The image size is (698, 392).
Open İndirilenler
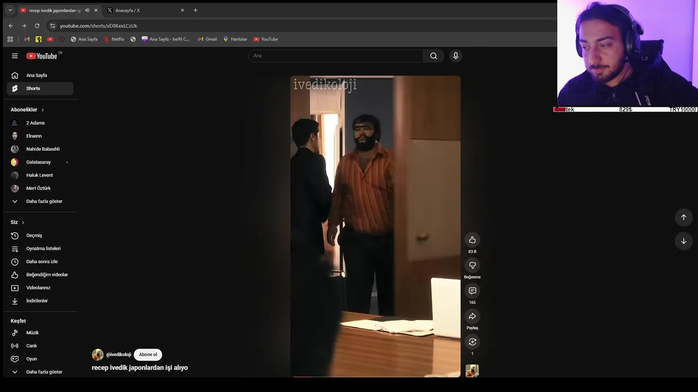[x=40, y=301]
